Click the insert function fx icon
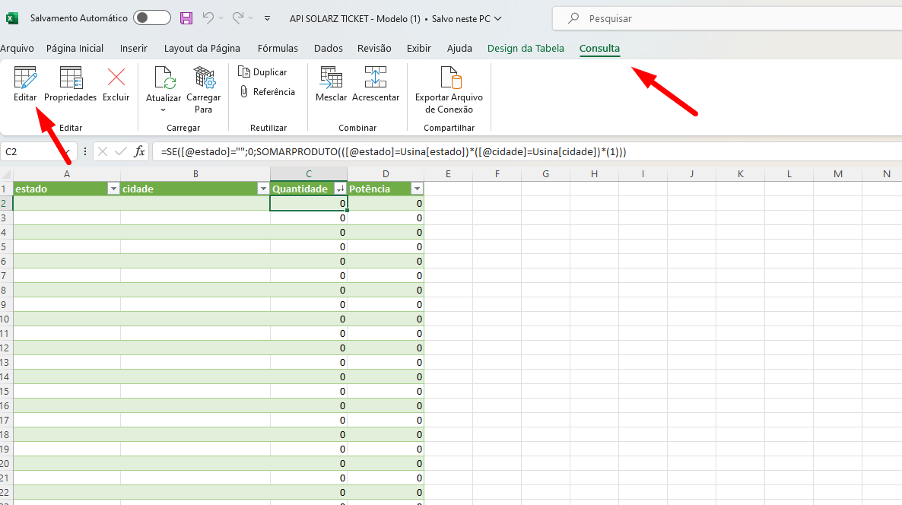 [140, 151]
